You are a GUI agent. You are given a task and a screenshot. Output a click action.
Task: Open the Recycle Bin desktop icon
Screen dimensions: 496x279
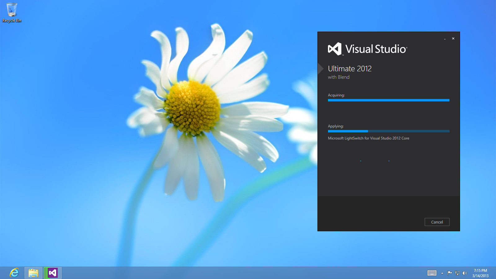[x=12, y=12]
